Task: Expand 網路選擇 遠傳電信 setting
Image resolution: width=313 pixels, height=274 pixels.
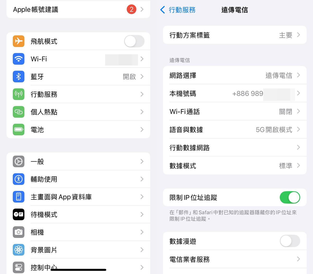Action: click(x=235, y=75)
